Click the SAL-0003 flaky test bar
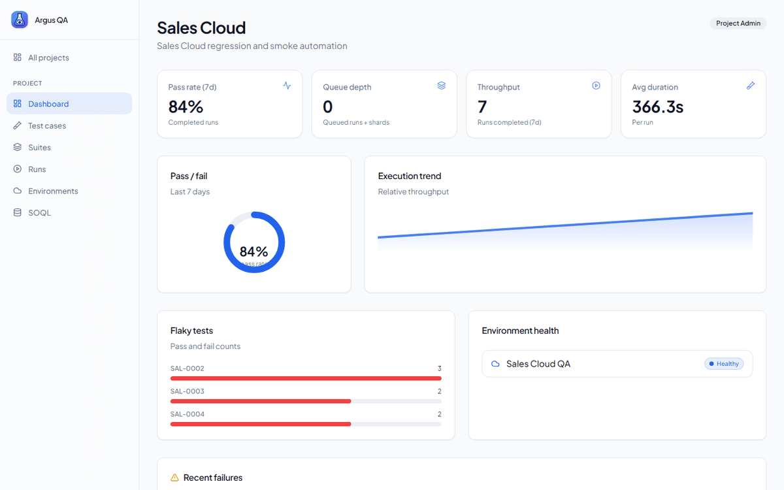Image resolution: width=784 pixels, height=490 pixels. pos(306,401)
